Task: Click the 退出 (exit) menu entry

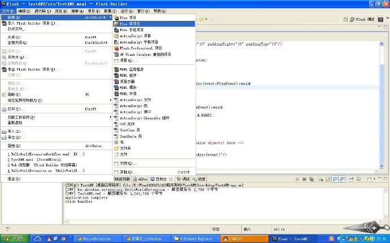Action: pyautogui.click(x=57, y=179)
